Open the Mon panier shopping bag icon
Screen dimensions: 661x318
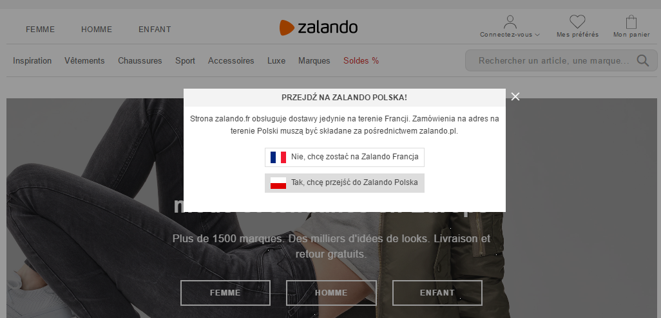coord(631,22)
